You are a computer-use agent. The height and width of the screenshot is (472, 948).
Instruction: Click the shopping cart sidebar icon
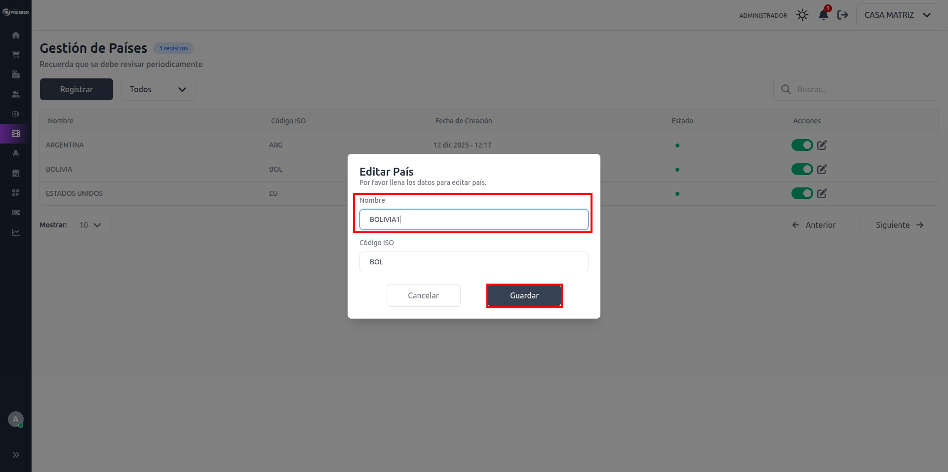pos(16,55)
